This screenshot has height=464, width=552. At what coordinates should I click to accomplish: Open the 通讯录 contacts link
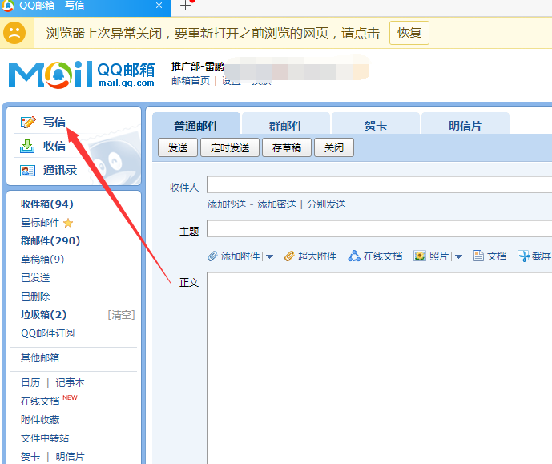point(60,170)
